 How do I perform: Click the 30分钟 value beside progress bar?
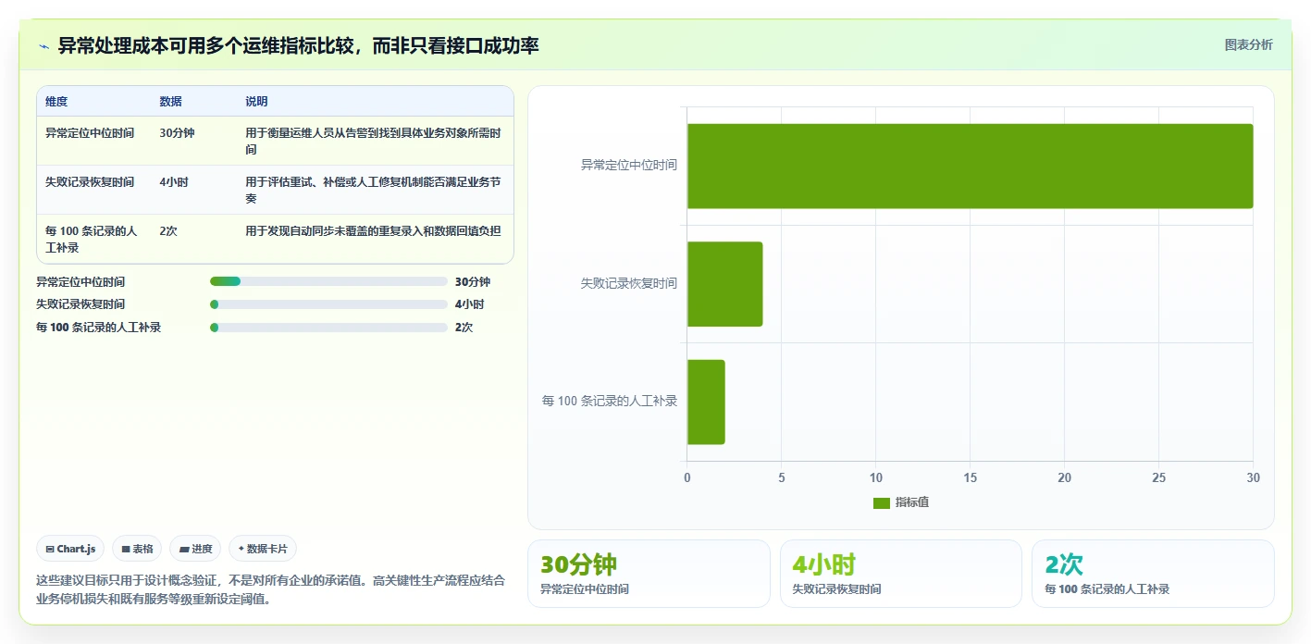[473, 281]
